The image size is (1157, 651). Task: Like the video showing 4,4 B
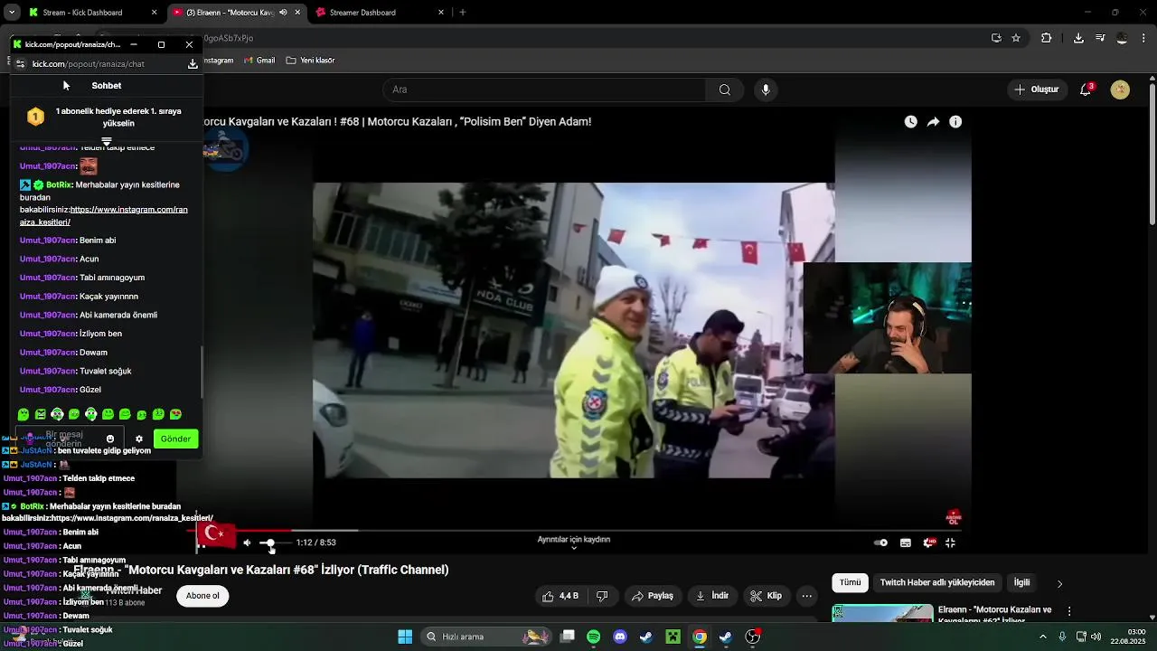[x=560, y=596]
